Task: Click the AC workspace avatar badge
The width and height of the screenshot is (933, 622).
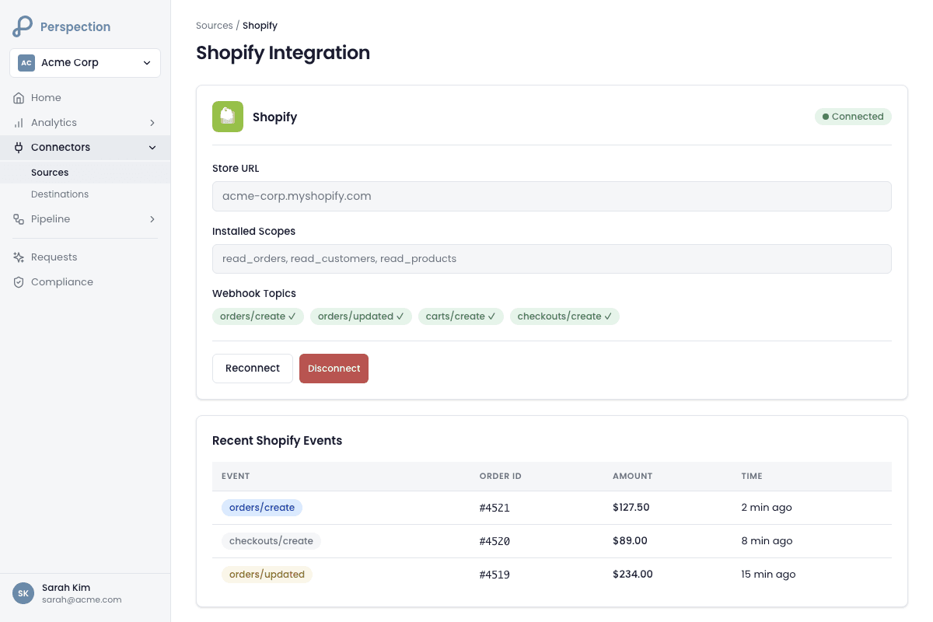Action: click(26, 63)
